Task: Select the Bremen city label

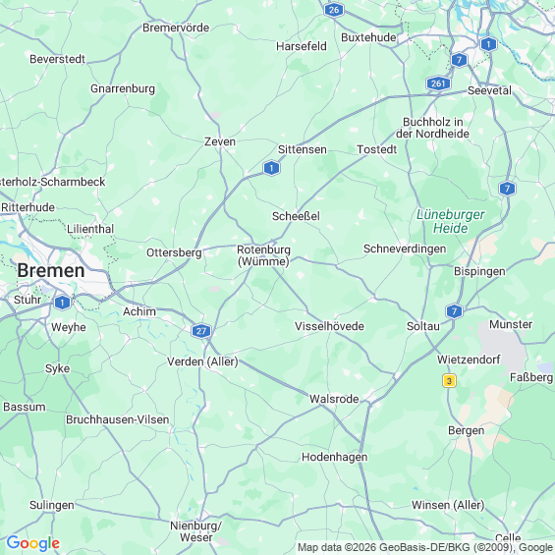Action: (51, 271)
